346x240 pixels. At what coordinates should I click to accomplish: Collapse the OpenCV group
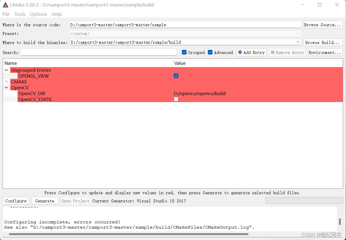6,88
